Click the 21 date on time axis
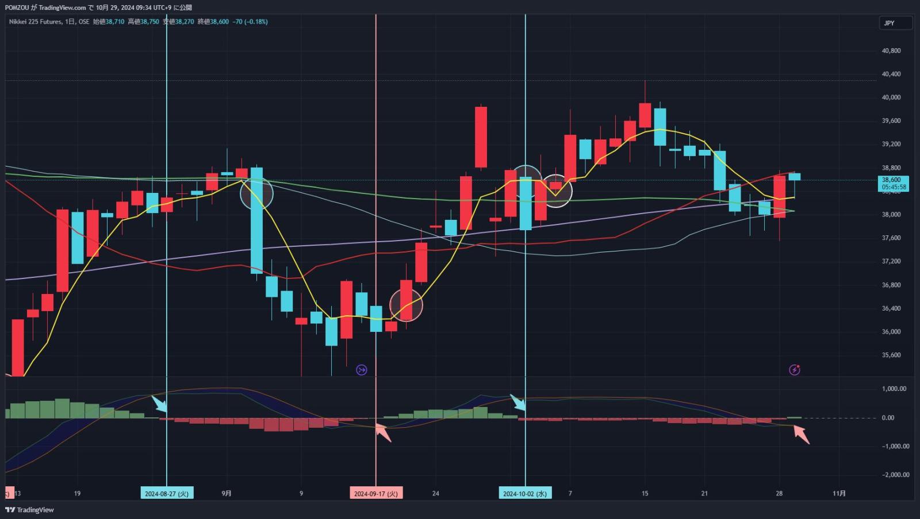The image size is (920, 519). click(x=704, y=493)
